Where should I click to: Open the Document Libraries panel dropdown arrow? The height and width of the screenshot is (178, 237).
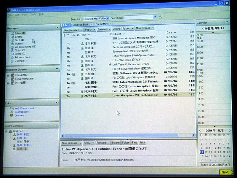57,69
